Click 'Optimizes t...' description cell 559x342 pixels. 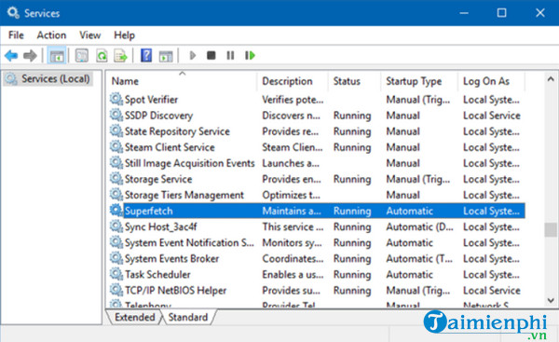click(291, 195)
